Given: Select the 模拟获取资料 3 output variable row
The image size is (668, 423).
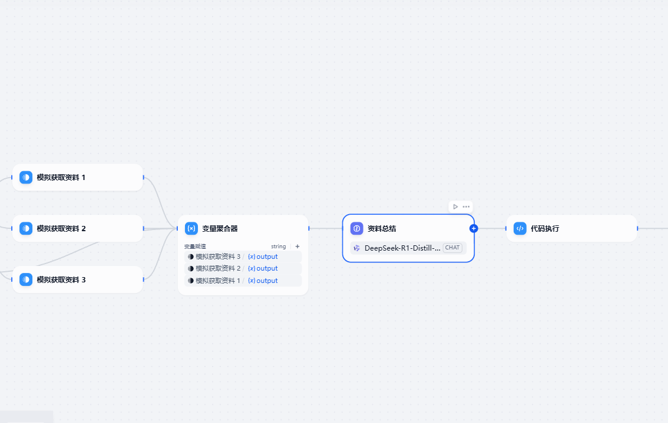Looking at the screenshot, I should click(243, 257).
